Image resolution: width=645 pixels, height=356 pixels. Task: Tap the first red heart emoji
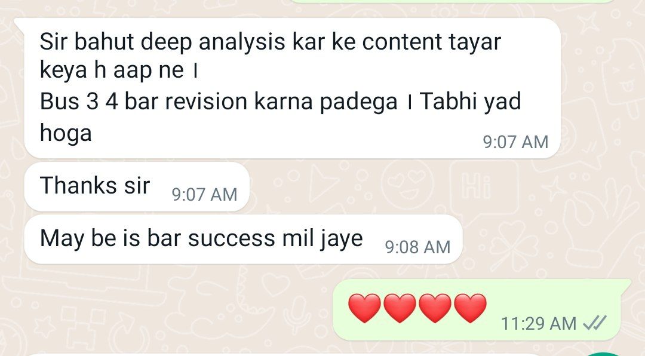pyautogui.click(x=364, y=308)
